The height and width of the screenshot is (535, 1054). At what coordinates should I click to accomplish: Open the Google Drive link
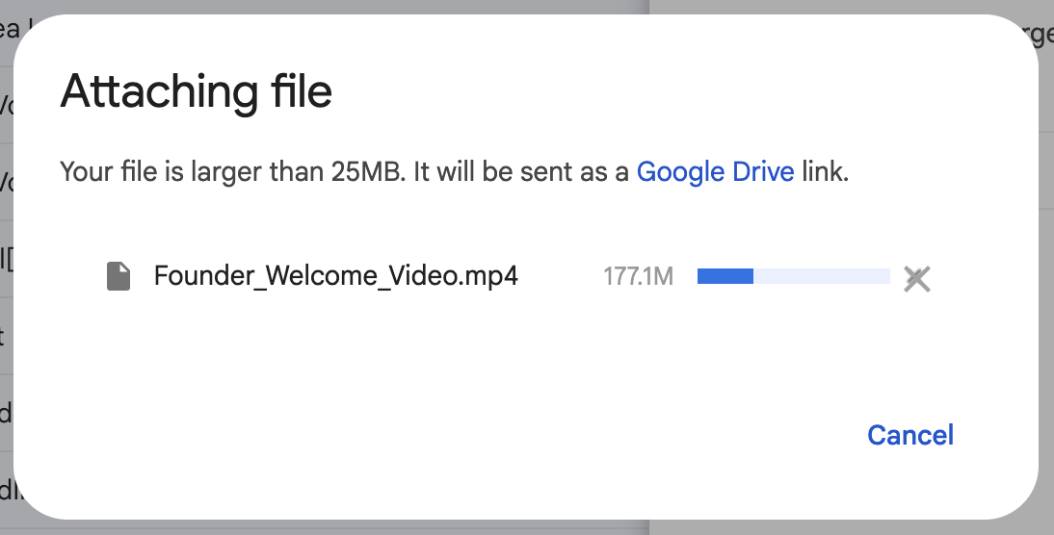tap(715, 172)
